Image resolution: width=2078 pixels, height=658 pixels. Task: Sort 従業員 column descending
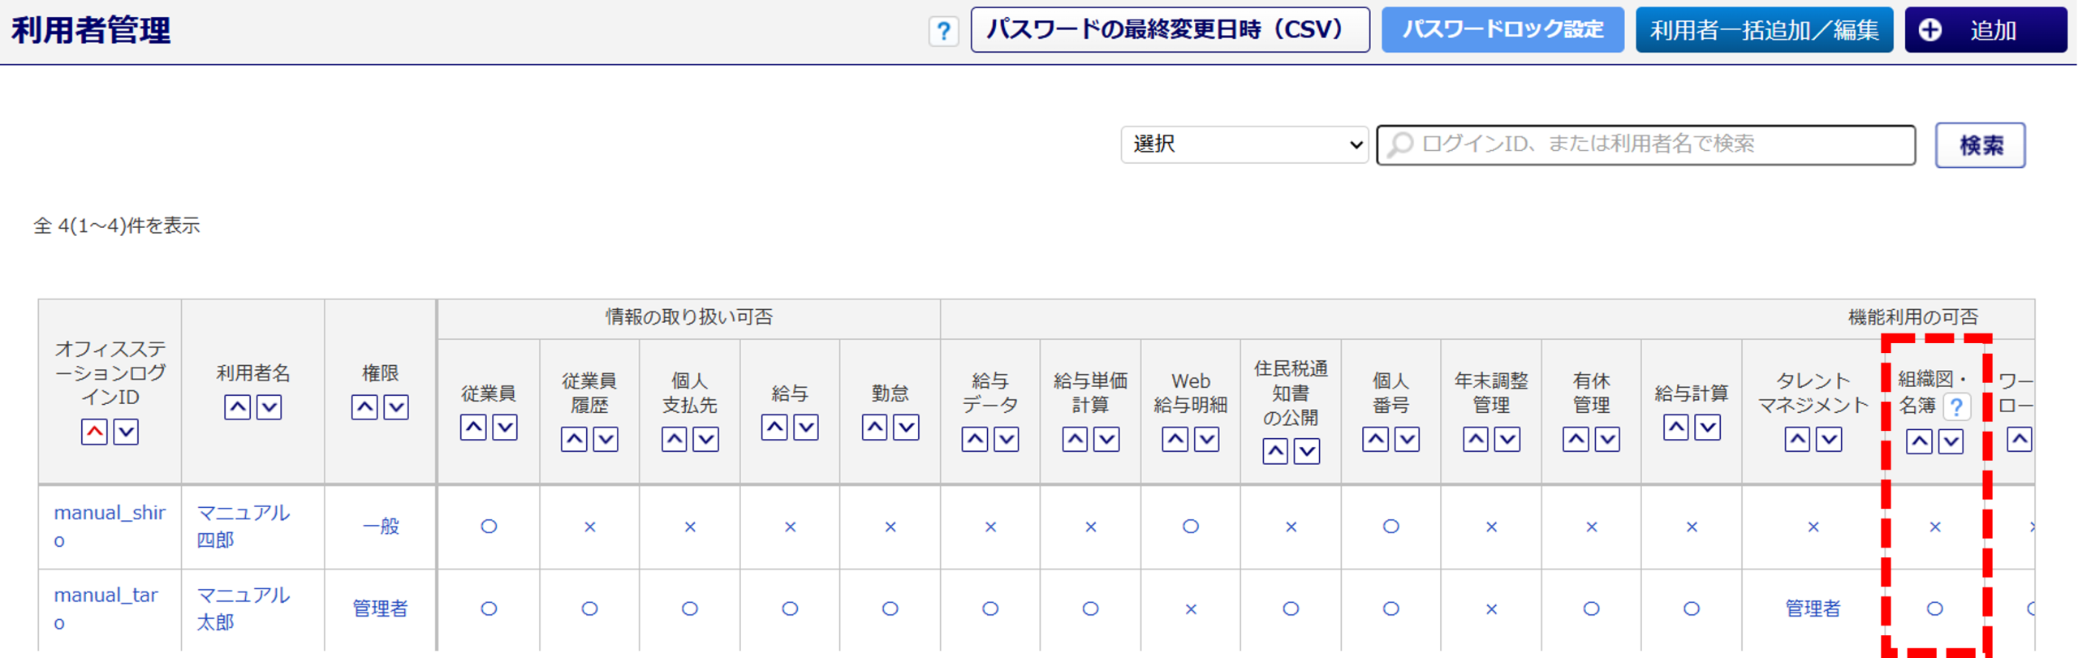(x=505, y=428)
